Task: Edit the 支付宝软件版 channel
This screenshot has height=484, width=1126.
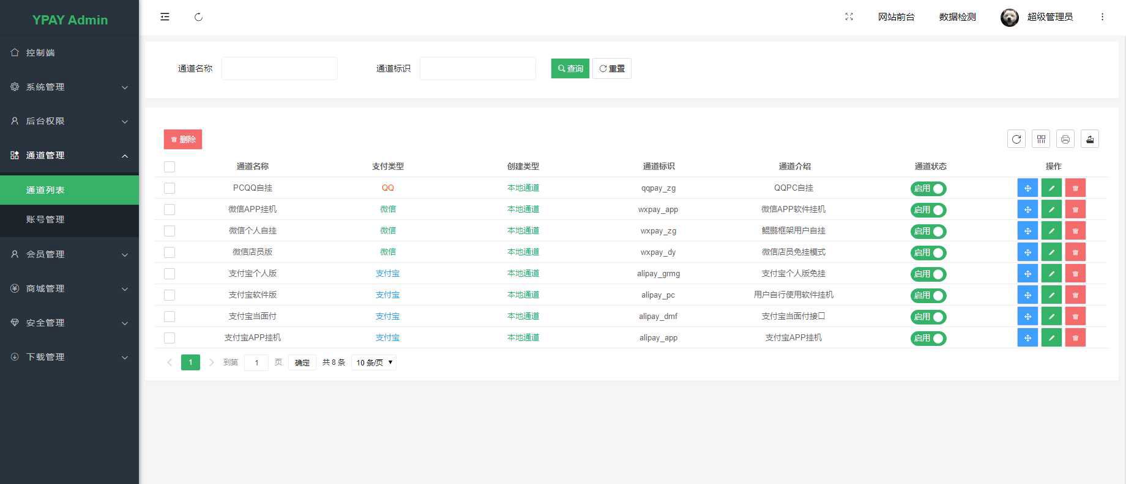Action: coord(1051,295)
